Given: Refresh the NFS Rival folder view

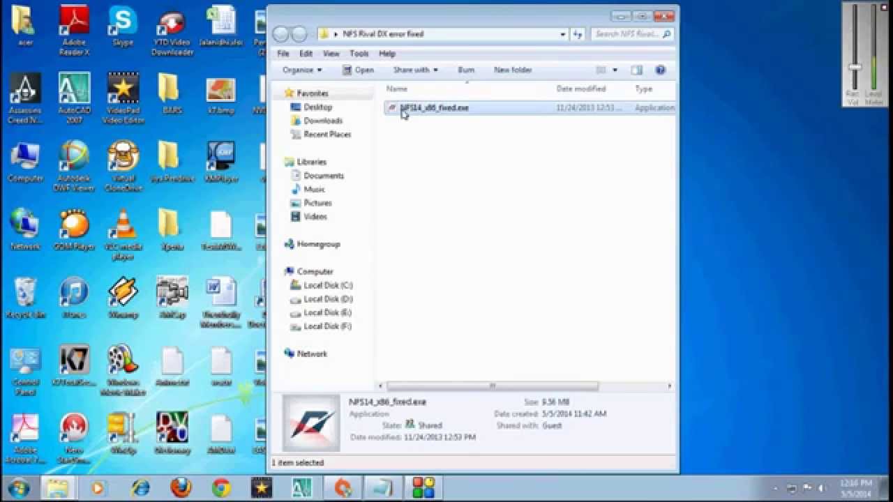Looking at the screenshot, I should coord(578,33).
